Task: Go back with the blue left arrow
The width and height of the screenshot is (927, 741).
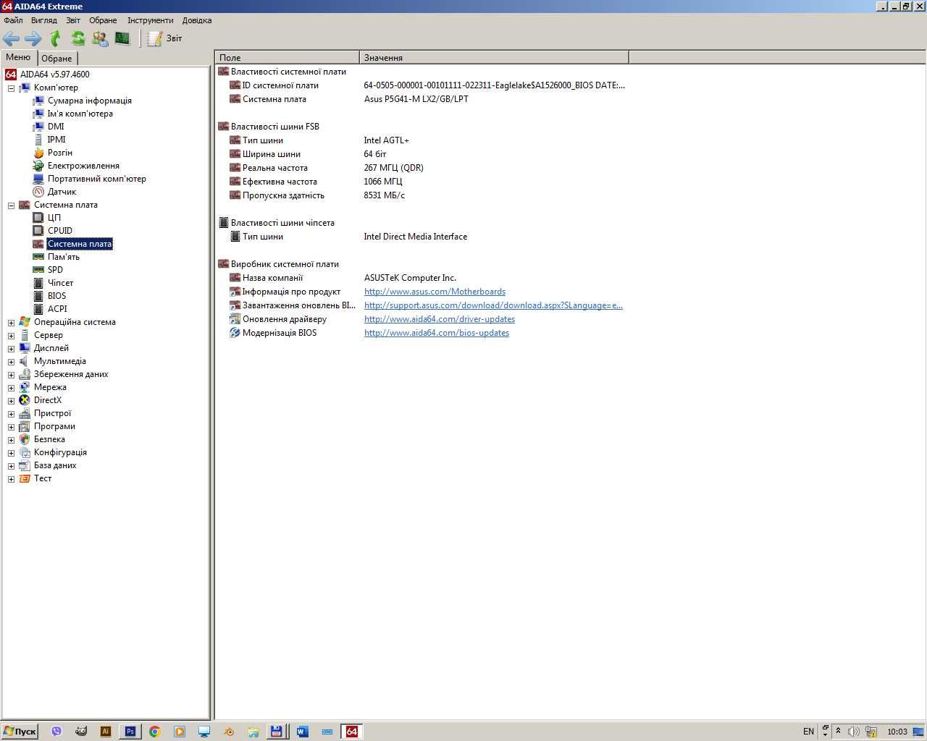Action: (x=11, y=38)
